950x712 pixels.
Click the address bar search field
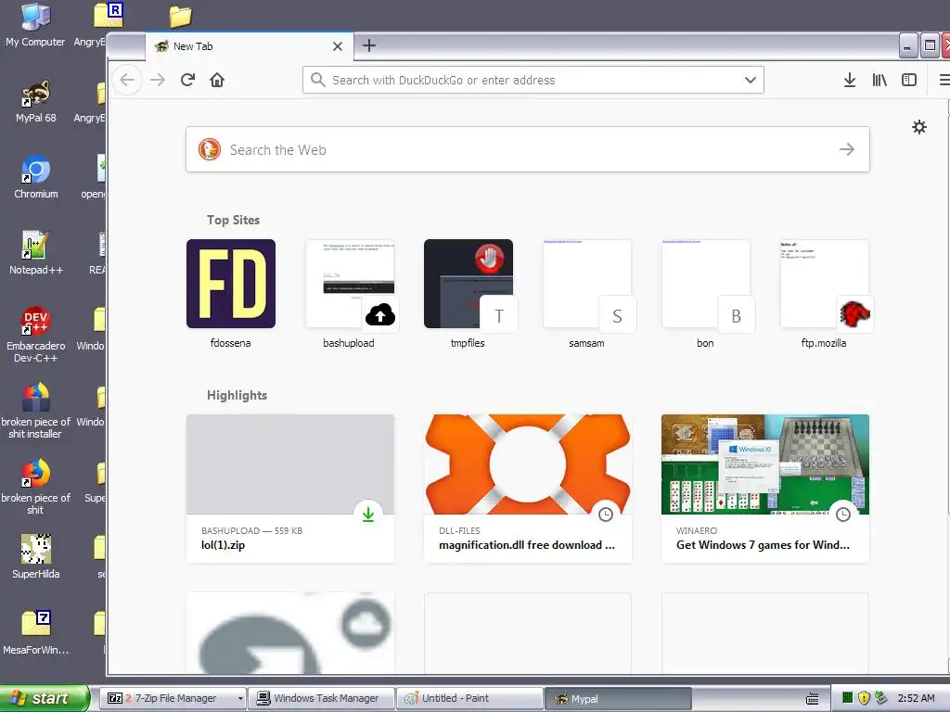(533, 80)
